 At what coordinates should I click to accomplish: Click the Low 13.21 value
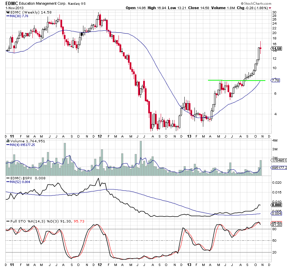click(x=177, y=8)
